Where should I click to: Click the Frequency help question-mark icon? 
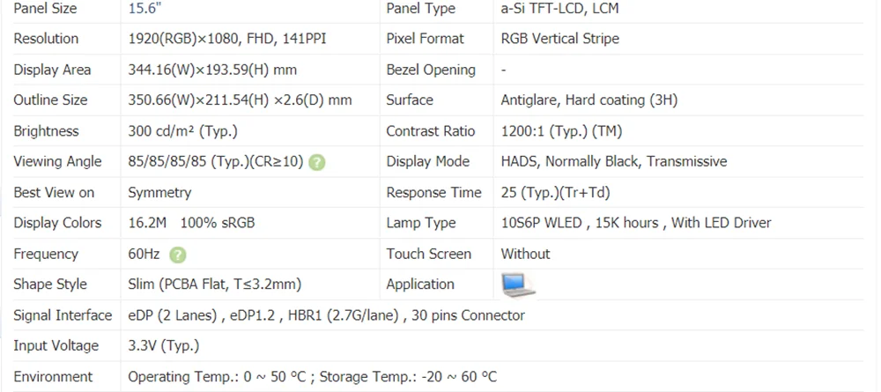click(x=178, y=255)
